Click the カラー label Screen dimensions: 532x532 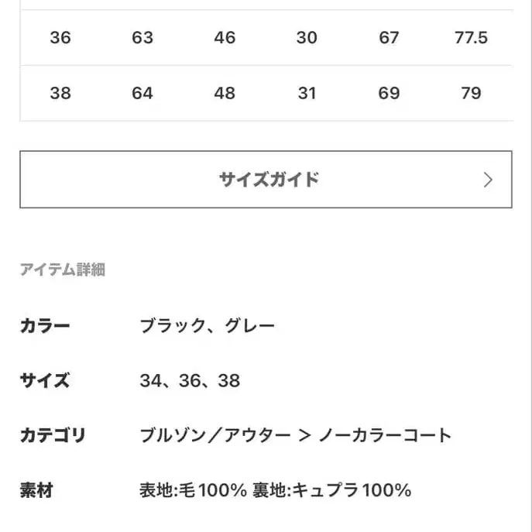45,326
